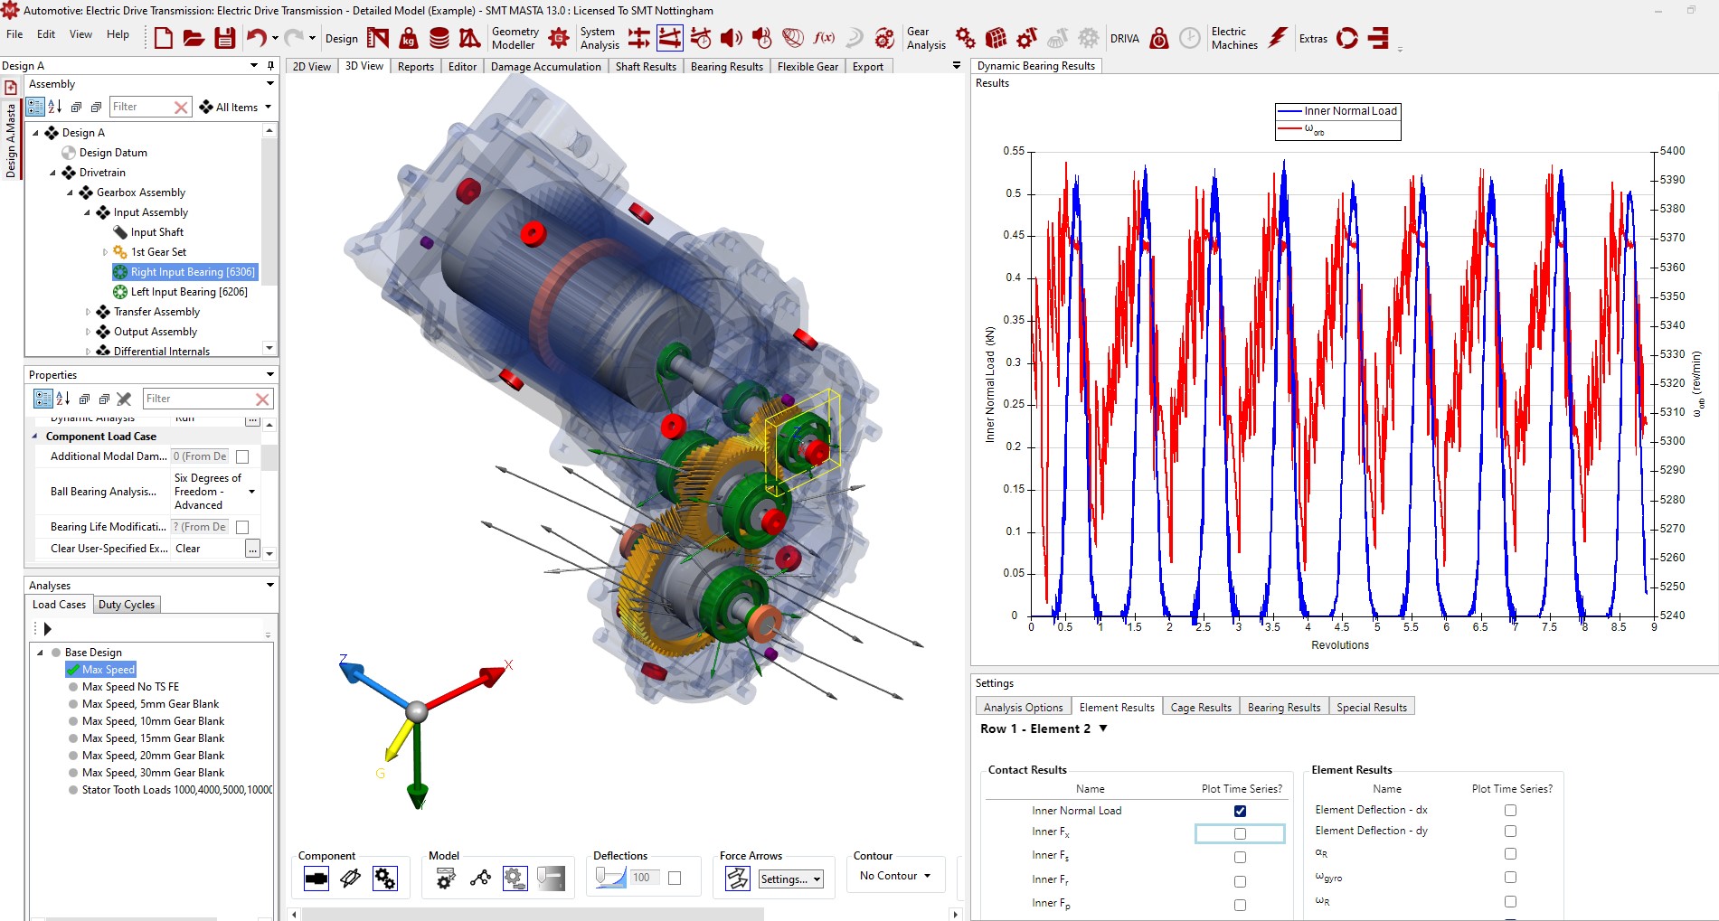Enable plotting for Element Deflection - dx

(x=1510, y=810)
